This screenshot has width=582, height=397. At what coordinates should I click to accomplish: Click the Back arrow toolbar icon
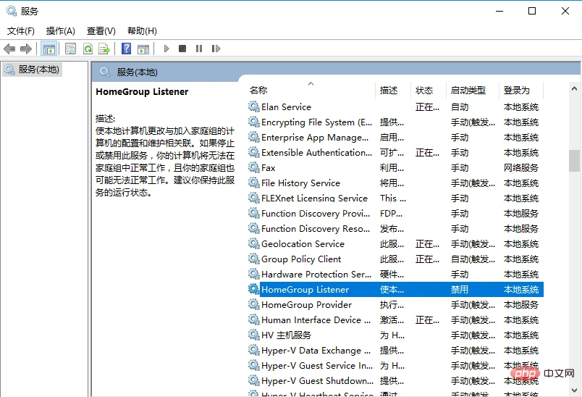(9, 49)
